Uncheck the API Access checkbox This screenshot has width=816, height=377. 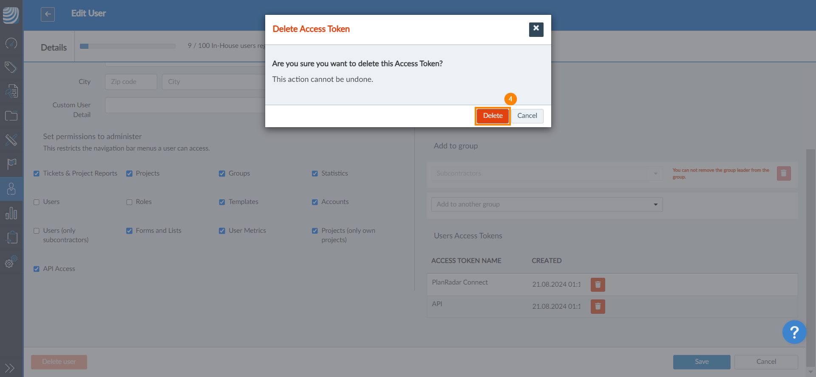click(x=37, y=269)
